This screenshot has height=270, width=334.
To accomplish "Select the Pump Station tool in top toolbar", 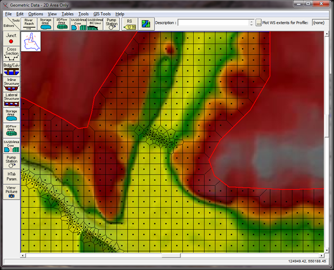I will pyautogui.click(x=112, y=24).
